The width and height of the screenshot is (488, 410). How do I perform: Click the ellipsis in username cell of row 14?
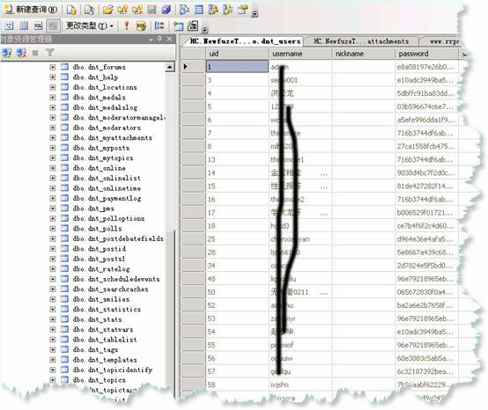(x=323, y=173)
